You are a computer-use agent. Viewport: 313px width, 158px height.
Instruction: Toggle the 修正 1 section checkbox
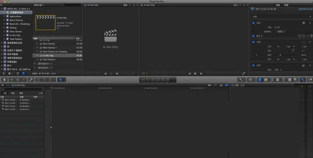click(254, 36)
